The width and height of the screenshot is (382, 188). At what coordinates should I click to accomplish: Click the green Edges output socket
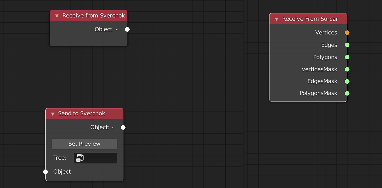tap(347, 45)
